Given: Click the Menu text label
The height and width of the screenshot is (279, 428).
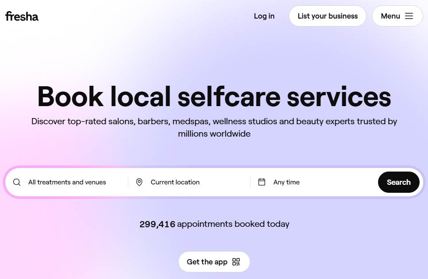Looking at the screenshot, I should pos(390,16).
